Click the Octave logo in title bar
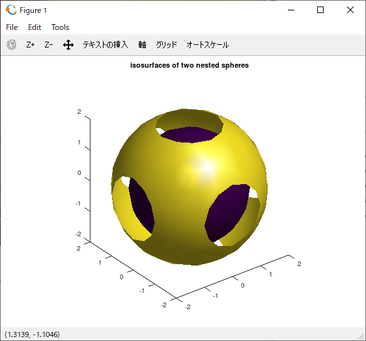This screenshot has width=366, height=341. pyautogui.click(x=11, y=10)
